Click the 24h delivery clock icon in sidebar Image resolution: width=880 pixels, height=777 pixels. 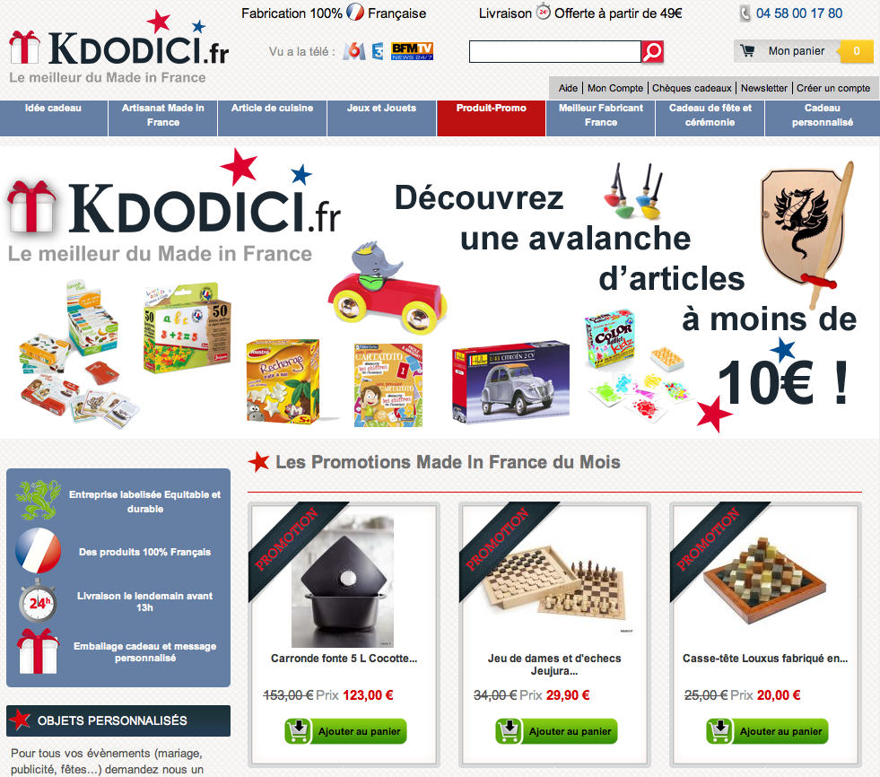[38, 601]
